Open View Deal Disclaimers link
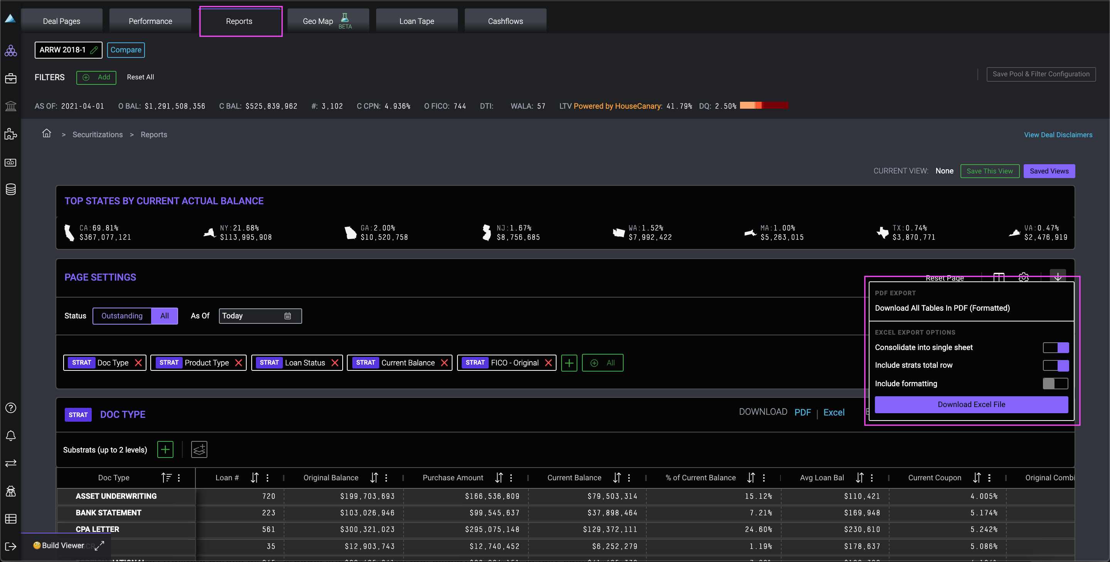Viewport: 1110px width, 562px height. coord(1058,135)
